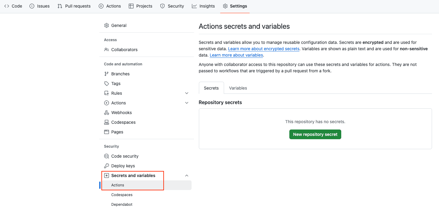
Task: Open the Code tab
Action: [13, 6]
